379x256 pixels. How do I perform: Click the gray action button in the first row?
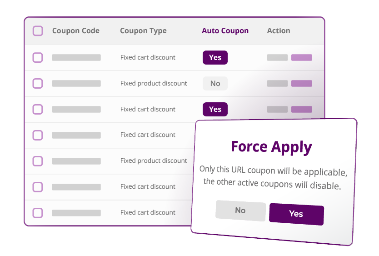pos(277,58)
